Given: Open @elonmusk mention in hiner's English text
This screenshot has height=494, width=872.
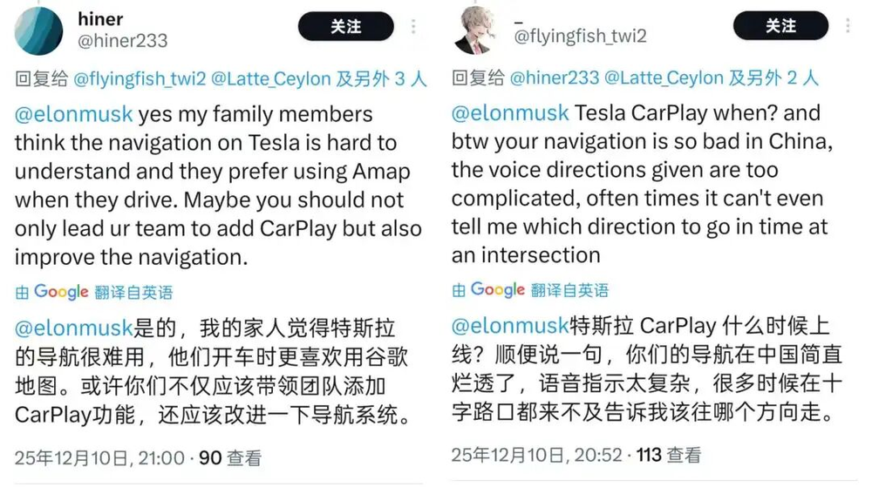Looking at the screenshot, I should click(74, 114).
